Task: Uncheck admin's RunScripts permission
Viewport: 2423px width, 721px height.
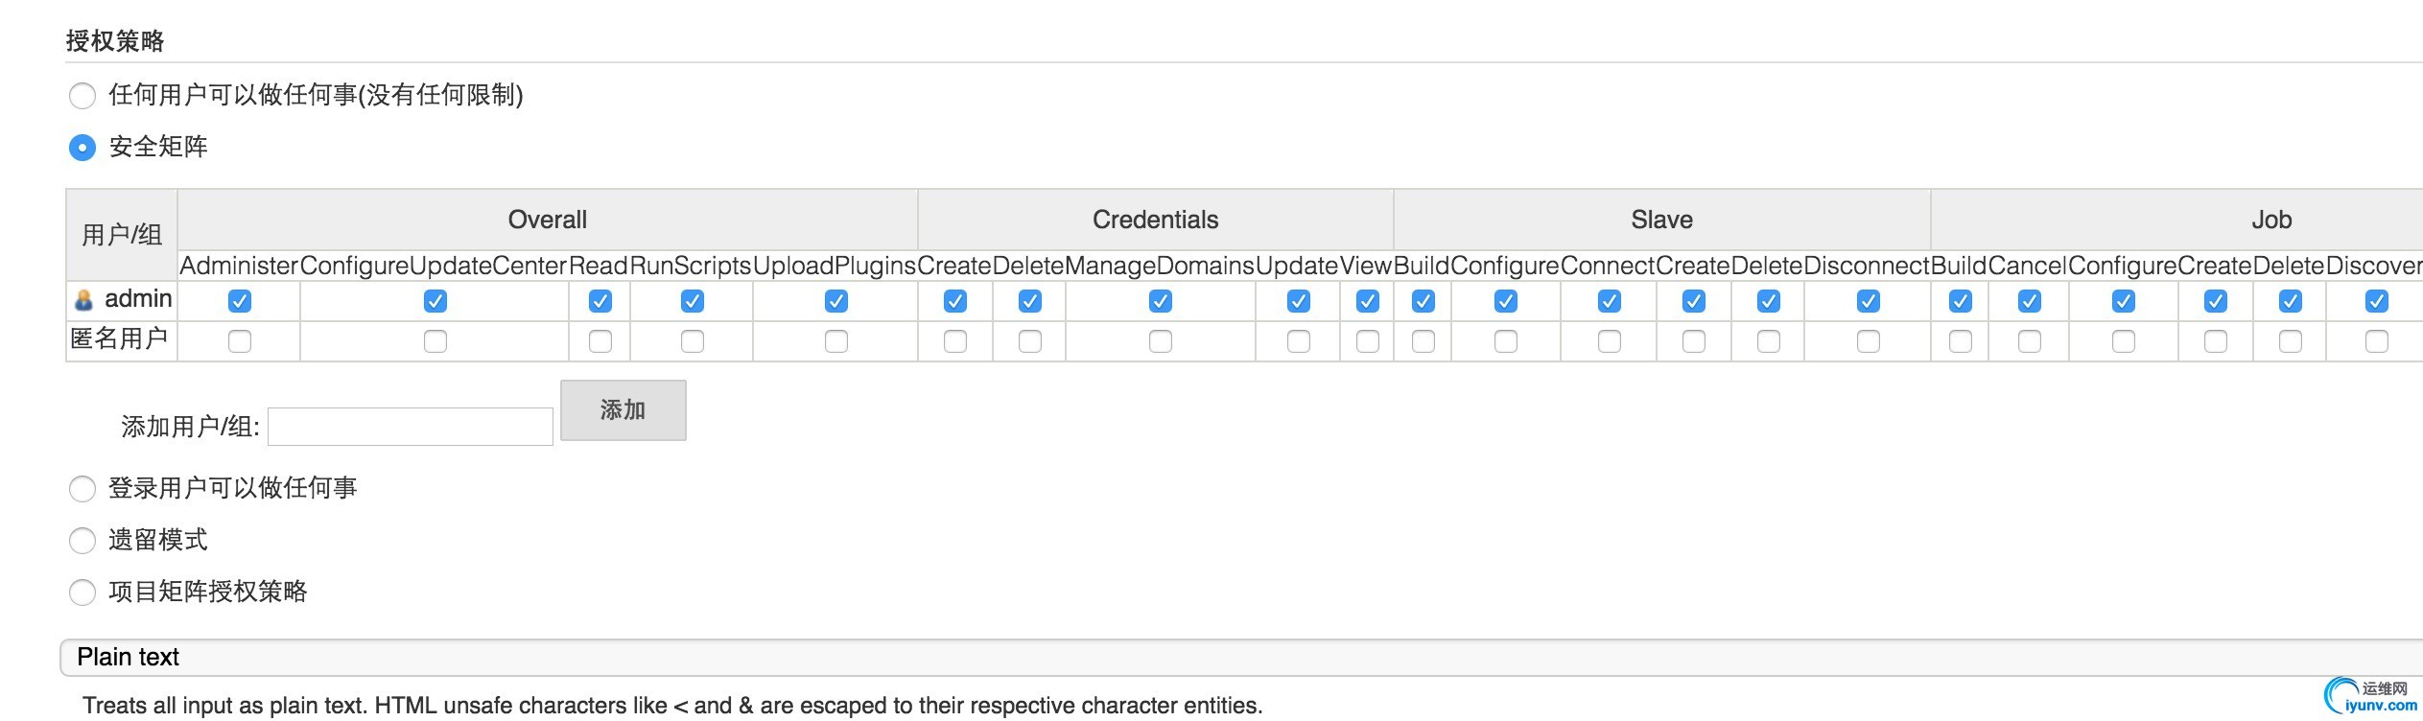Action: 693,301
